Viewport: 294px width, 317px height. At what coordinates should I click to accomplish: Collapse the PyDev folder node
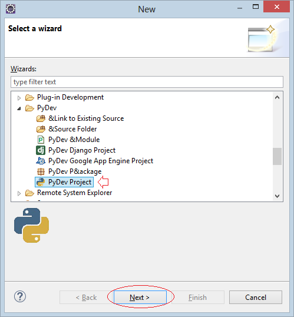[19, 109]
